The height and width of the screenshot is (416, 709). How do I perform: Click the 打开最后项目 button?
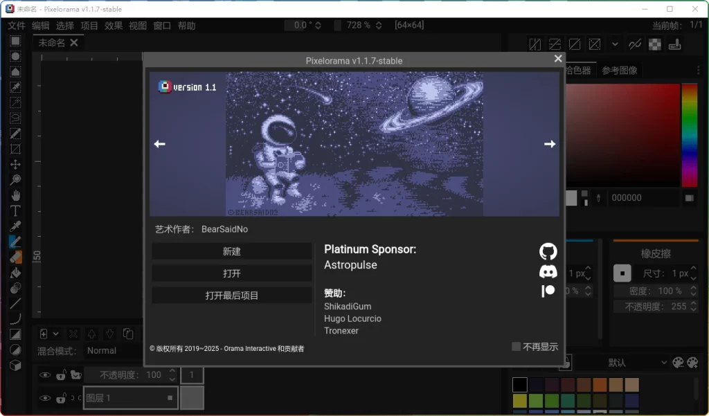[x=231, y=294]
